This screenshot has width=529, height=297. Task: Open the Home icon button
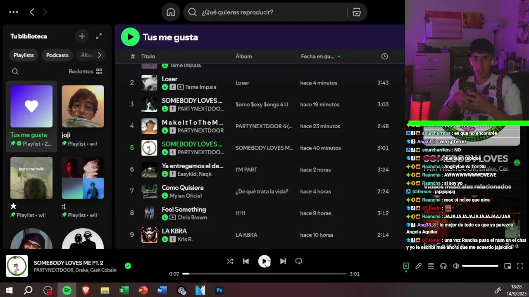(x=171, y=12)
